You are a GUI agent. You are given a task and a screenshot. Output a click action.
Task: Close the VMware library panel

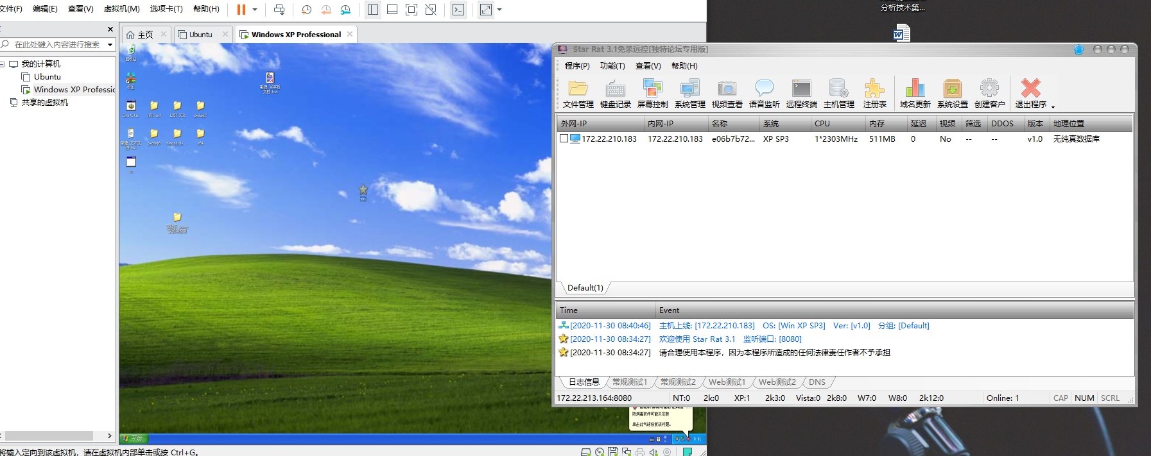(x=110, y=29)
